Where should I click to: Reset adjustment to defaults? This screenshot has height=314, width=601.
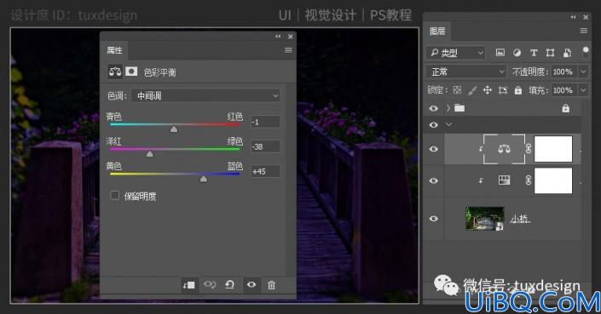230,285
